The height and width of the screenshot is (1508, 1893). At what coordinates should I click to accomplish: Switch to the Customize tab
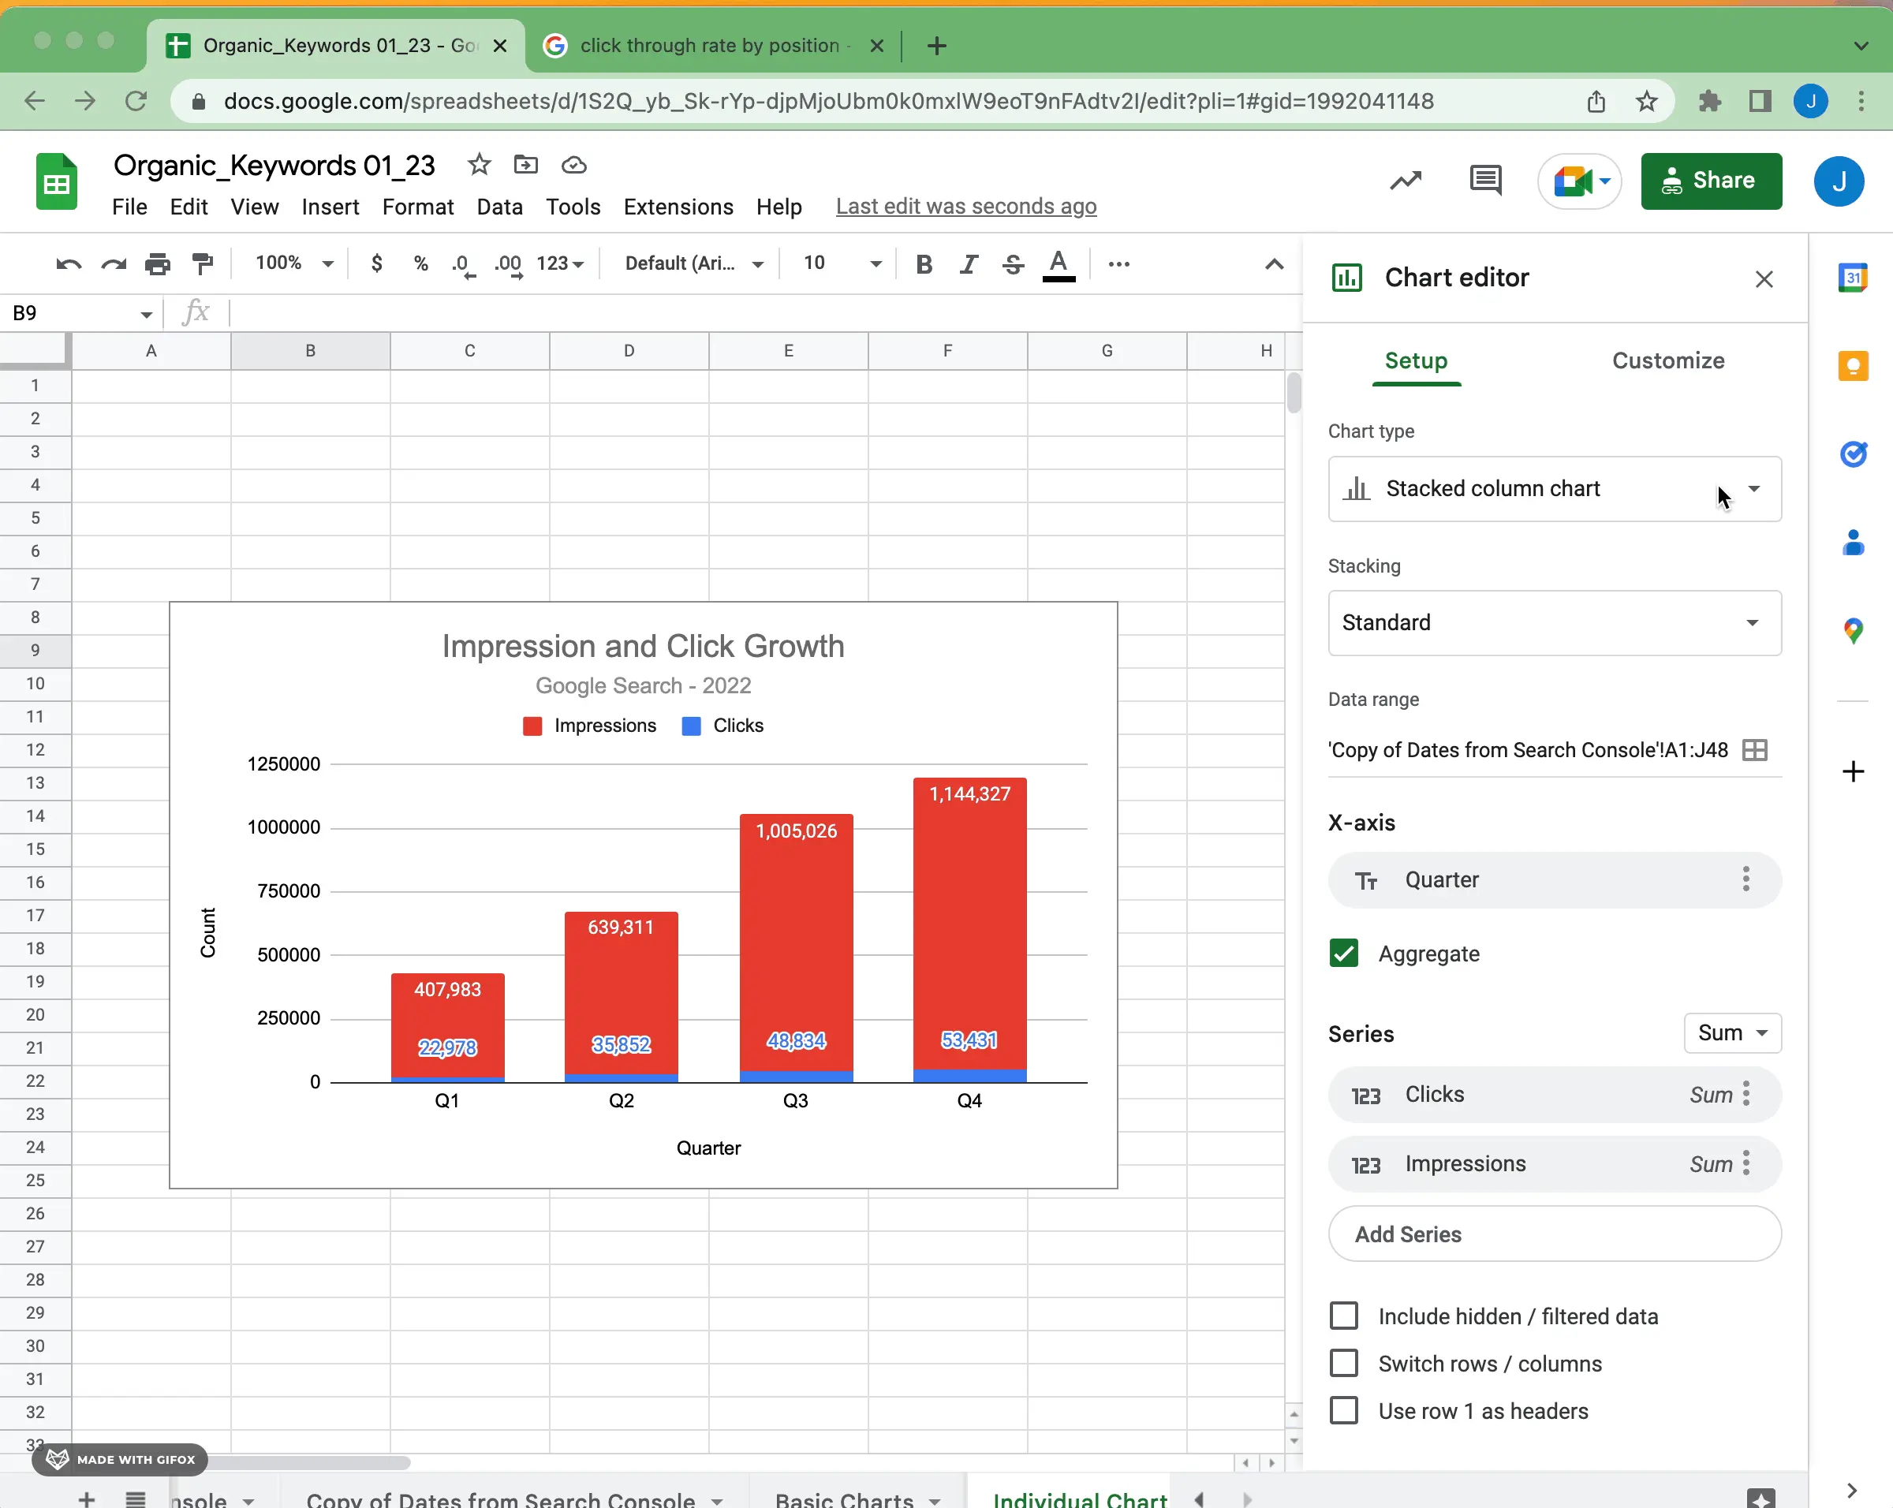pyautogui.click(x=1668, y=359)
